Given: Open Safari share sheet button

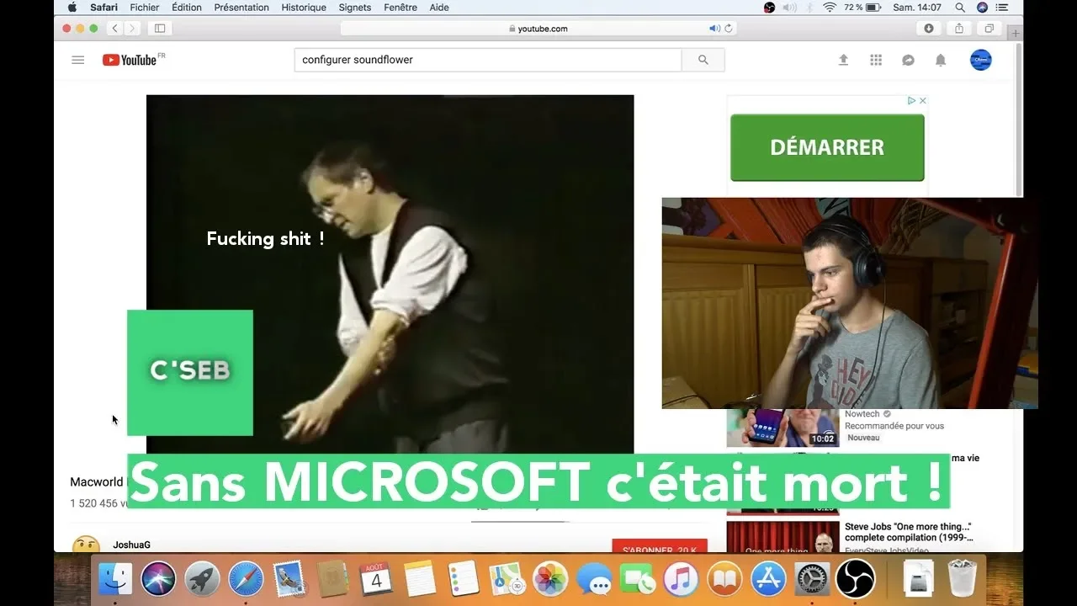Looking at the screenshot, I should coord(959,29).
